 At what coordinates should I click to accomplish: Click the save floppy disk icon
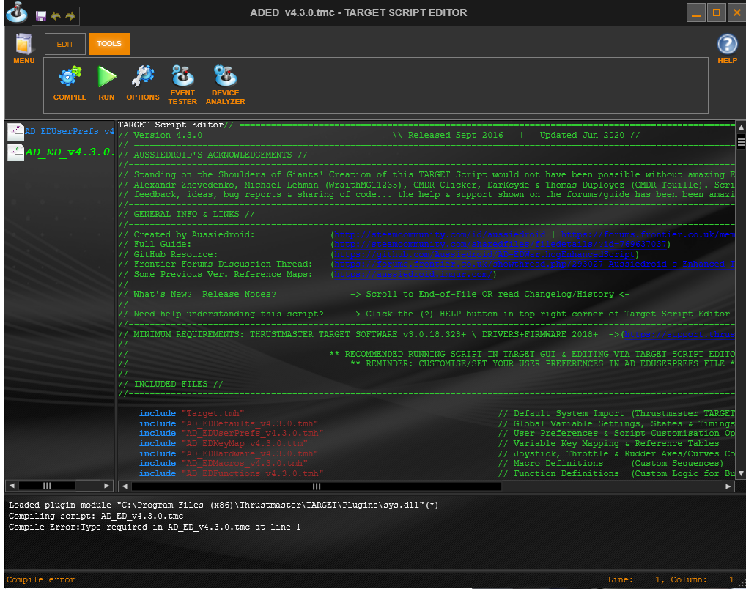(41, 16)
